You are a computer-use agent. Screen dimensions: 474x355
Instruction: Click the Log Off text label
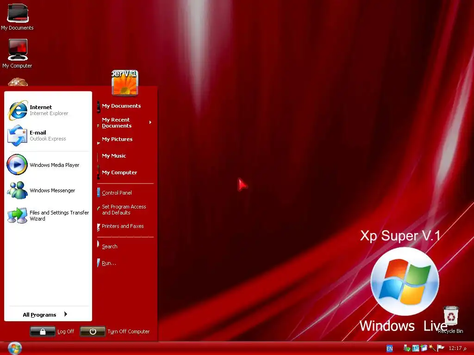click(x=66, y=331)
